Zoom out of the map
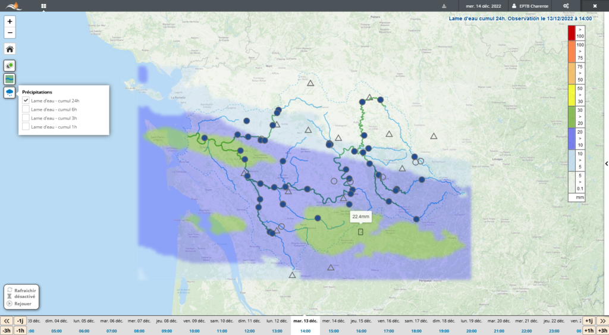 point(10,32)
